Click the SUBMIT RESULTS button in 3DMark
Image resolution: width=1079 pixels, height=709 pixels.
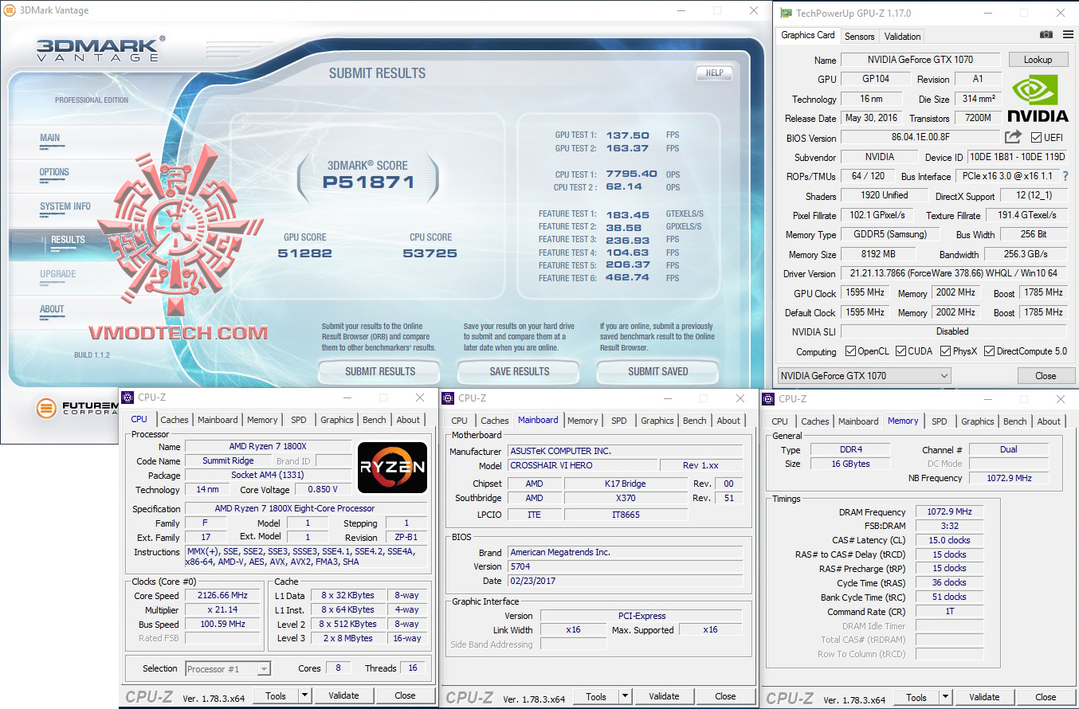[x=379, y=371]
